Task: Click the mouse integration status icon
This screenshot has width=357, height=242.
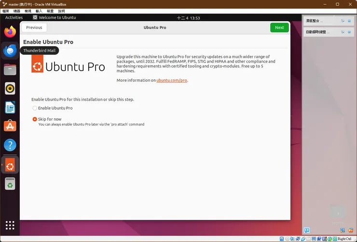Action: (330, 239)
